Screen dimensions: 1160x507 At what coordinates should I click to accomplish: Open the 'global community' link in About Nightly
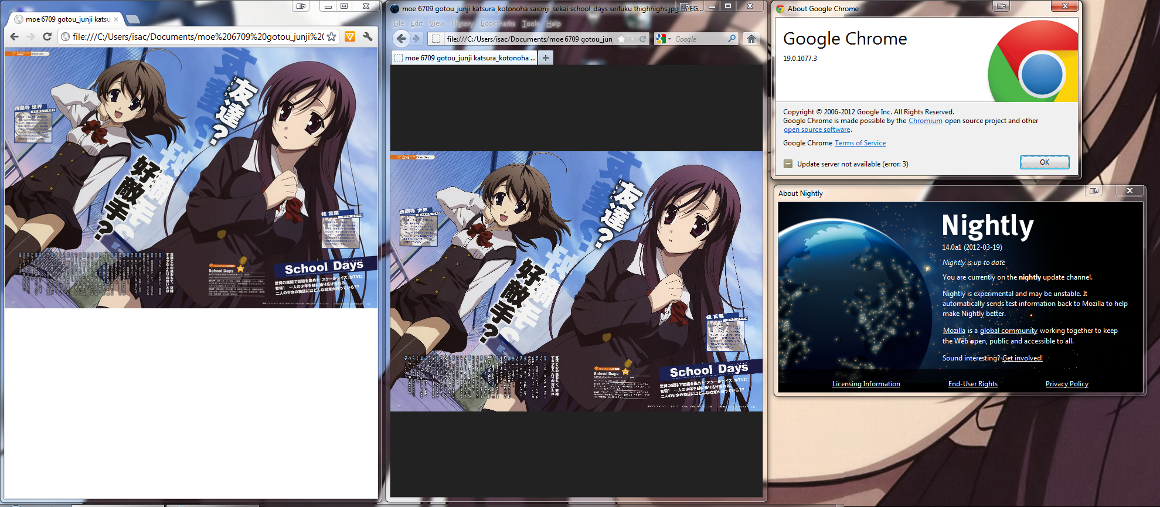tap(1008, 331)
